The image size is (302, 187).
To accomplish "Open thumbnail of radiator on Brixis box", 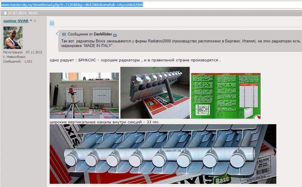I will (155, 93).
